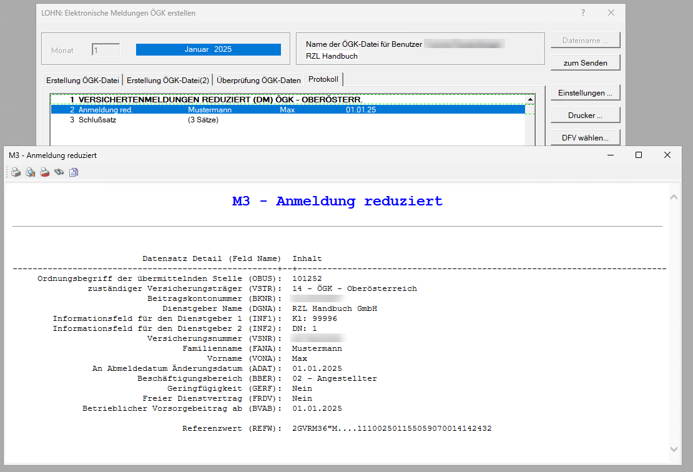
Task: Click the help question mark icon
Action: [x=583, y=12]
